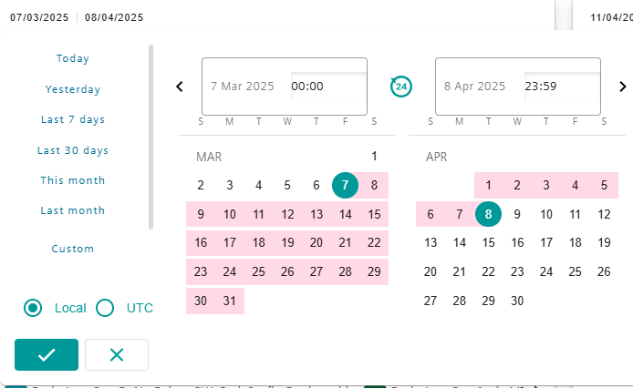Image resolution: width=633 pixels, height=388 pixels.
Task: Pick the Last 7 days preset
Action: [x=73, y=119]
